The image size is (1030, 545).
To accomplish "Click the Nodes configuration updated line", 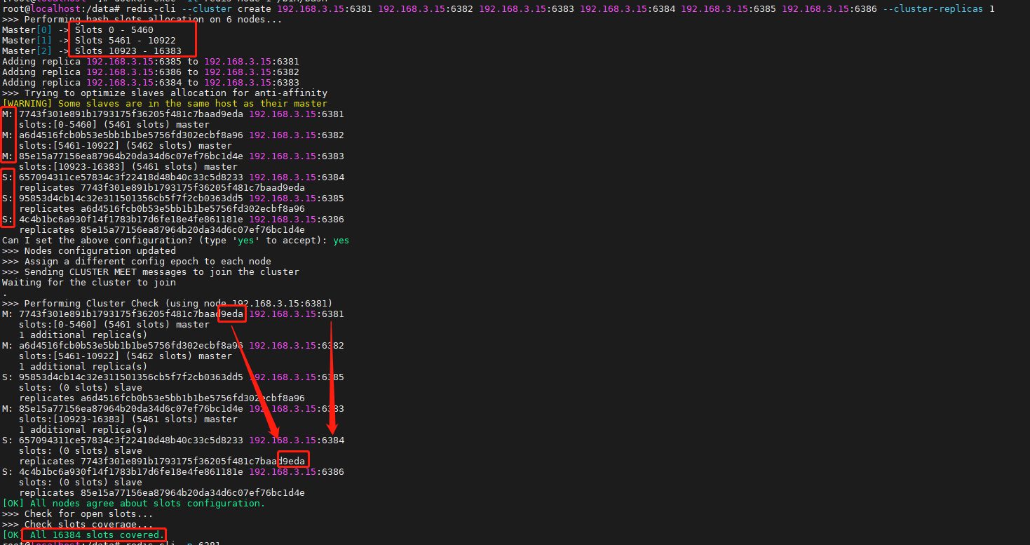I will (88, 251).
